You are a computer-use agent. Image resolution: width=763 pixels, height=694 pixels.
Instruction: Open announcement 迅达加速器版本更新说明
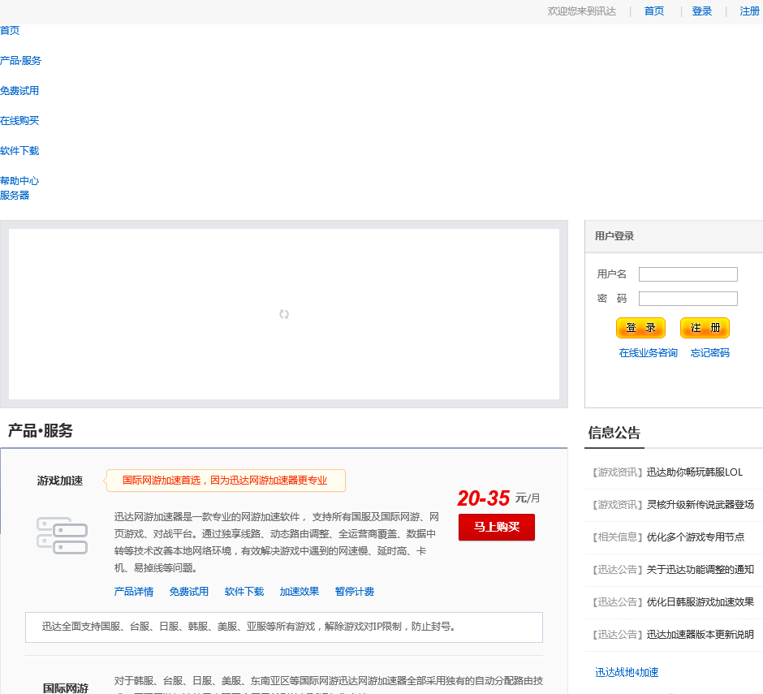point(700,635)
